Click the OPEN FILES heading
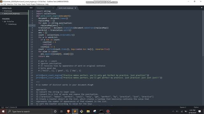Screen dimensions: 204x114 (7, 8)
